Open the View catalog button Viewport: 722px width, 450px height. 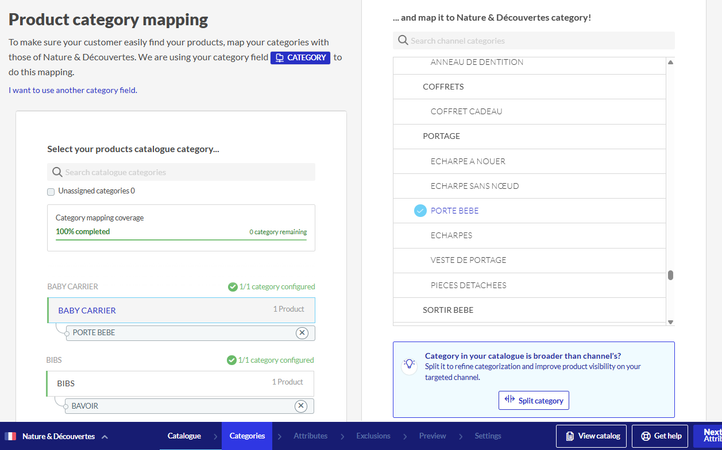[592, 436]
